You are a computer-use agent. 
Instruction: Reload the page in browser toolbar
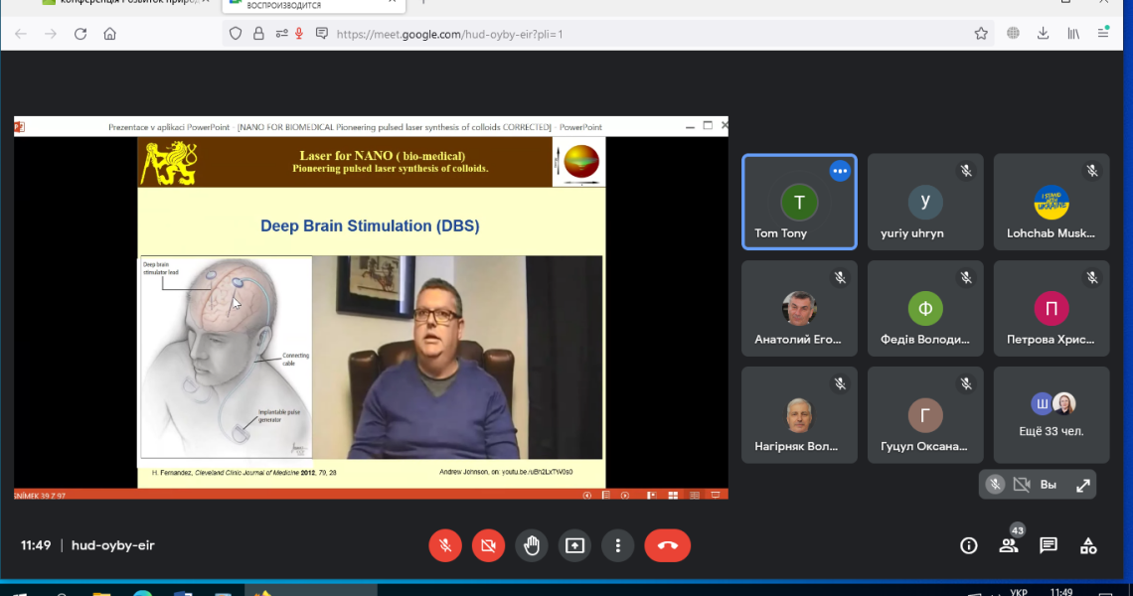pos(81,34)
